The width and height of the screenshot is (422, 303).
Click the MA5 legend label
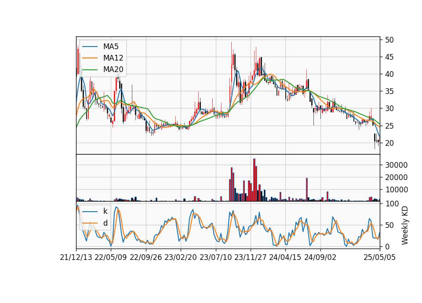111,47
